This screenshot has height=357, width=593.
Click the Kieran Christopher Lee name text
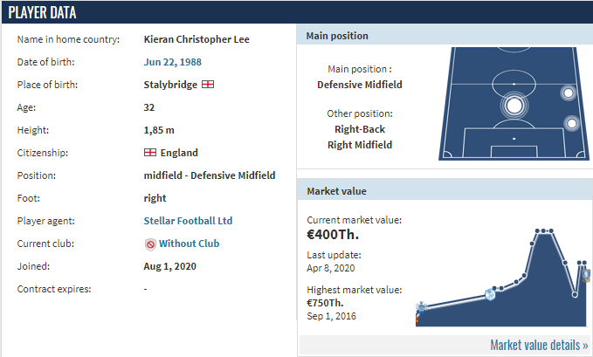[x=197, y=39]
